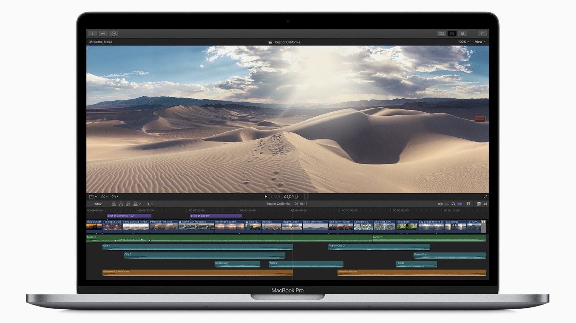576x323 pixels.
Task: Toggle the browser panel visibility button
Action: [441, 33]
